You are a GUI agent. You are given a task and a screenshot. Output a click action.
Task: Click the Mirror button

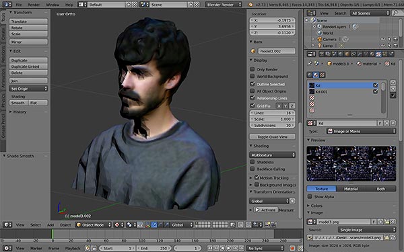pyautogui.click(x=28, y=42)
